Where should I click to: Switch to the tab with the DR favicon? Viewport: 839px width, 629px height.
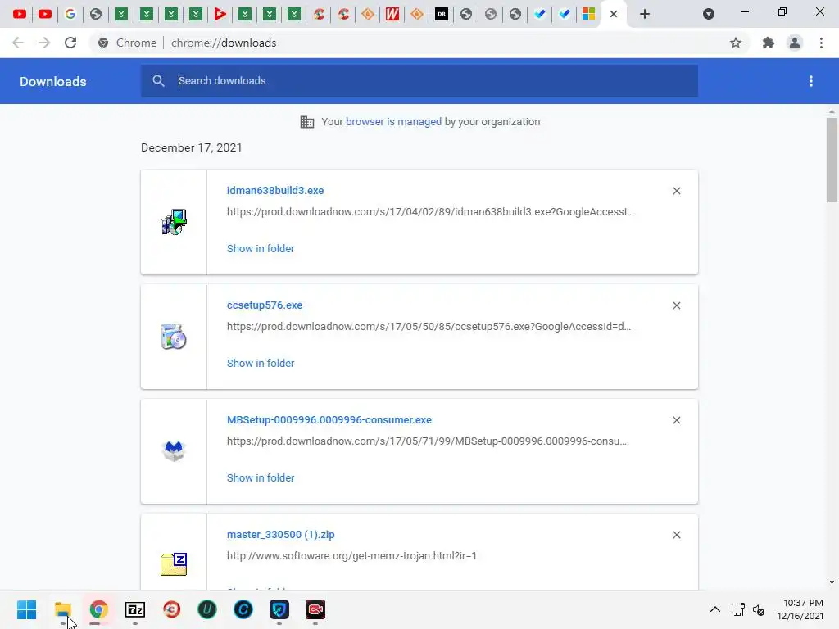click(x=442, y=14)
